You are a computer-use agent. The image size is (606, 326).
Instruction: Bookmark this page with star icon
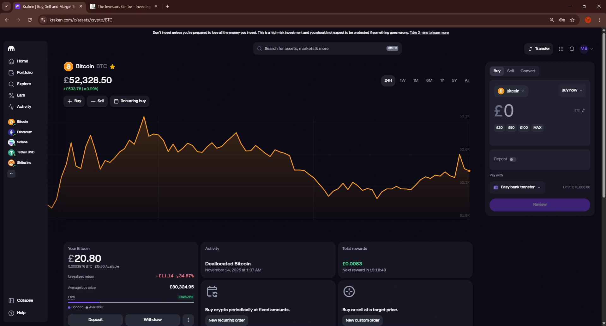pos(572,20)
